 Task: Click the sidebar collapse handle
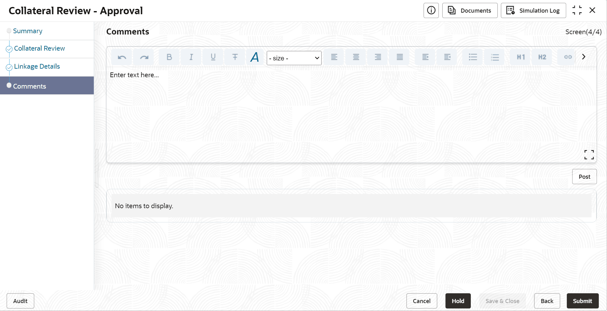tap(97, 168)
